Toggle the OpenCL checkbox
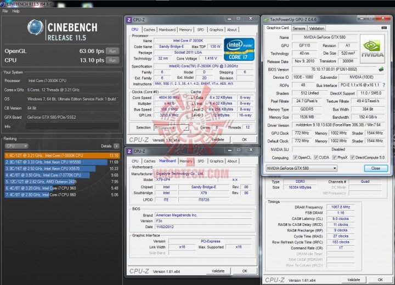Screen dimensions: 395x285 click(295, 158)
